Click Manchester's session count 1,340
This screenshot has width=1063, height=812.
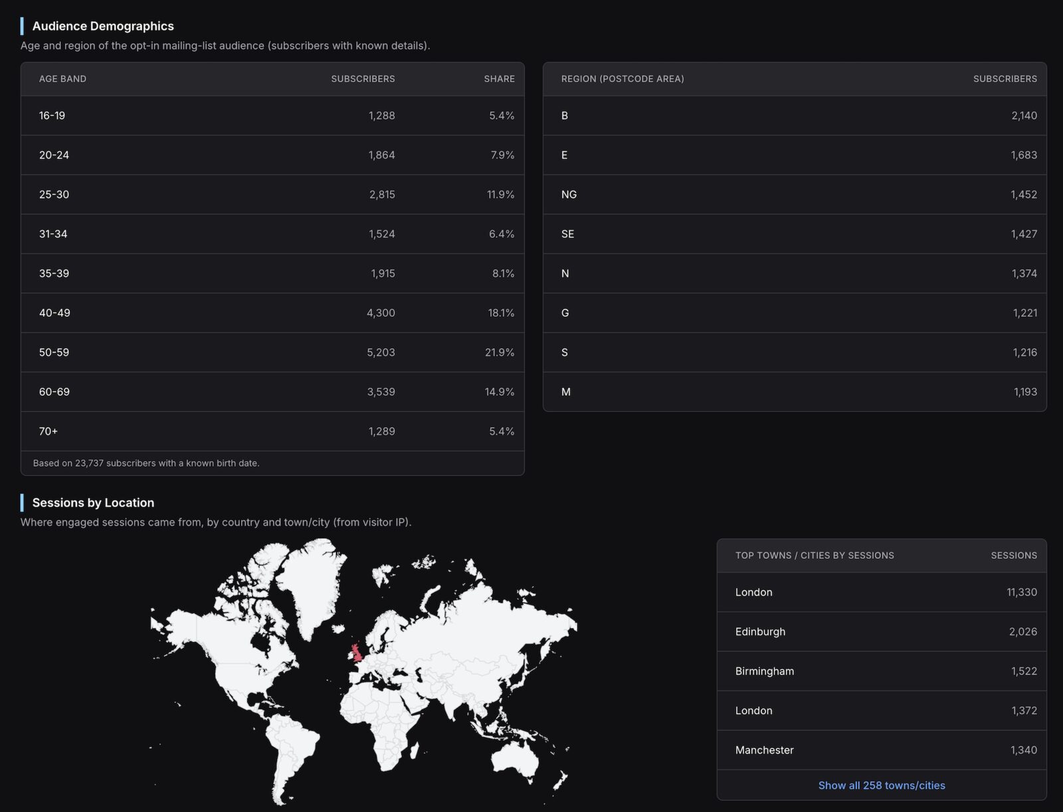click(1024, 750)
